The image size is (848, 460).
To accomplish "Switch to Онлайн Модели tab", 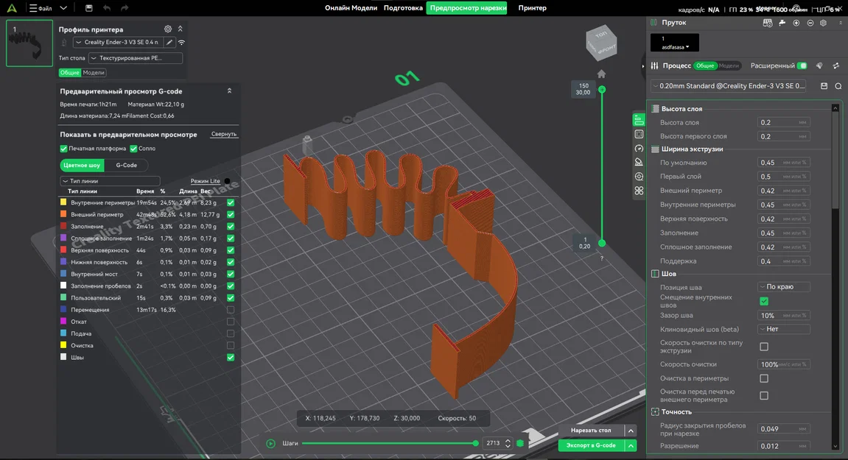I will [x=351, y=8].
